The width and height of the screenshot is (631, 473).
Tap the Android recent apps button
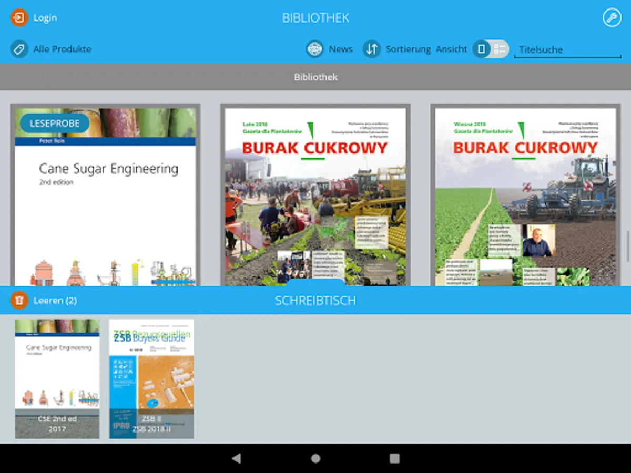[394, 458]
